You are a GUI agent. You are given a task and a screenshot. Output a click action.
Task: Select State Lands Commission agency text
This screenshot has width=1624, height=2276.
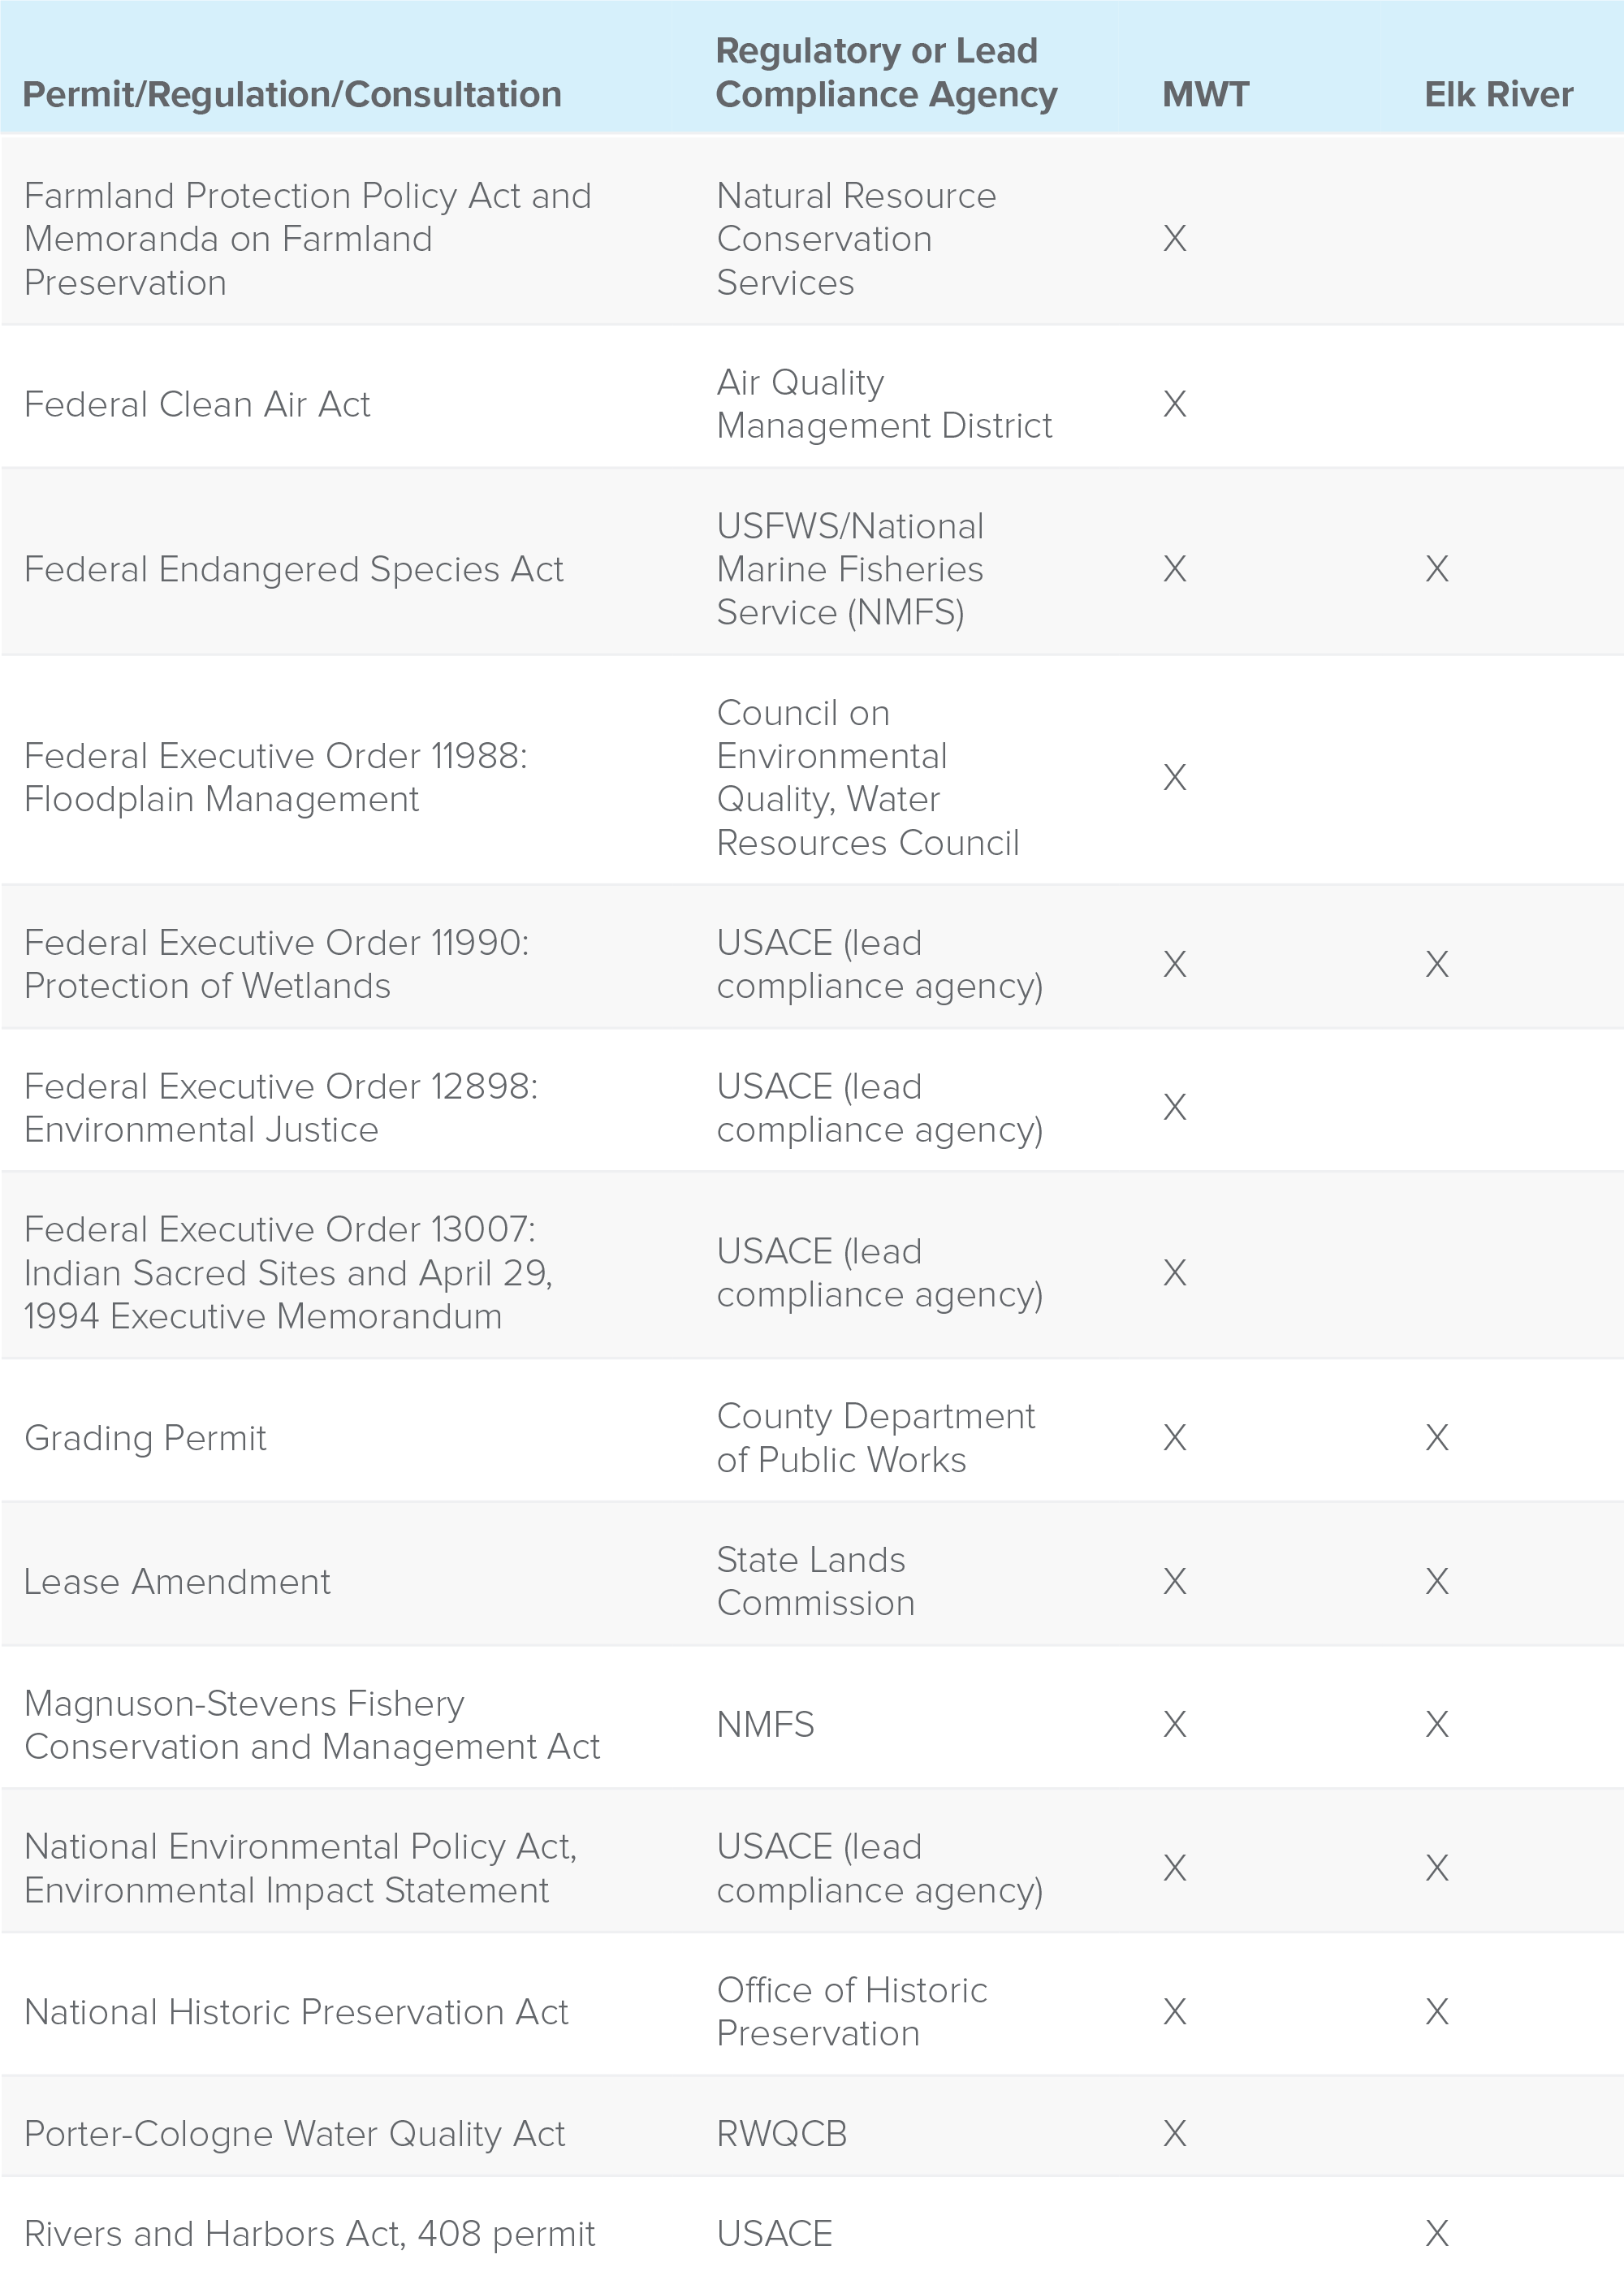click(x=816, y=1581)
